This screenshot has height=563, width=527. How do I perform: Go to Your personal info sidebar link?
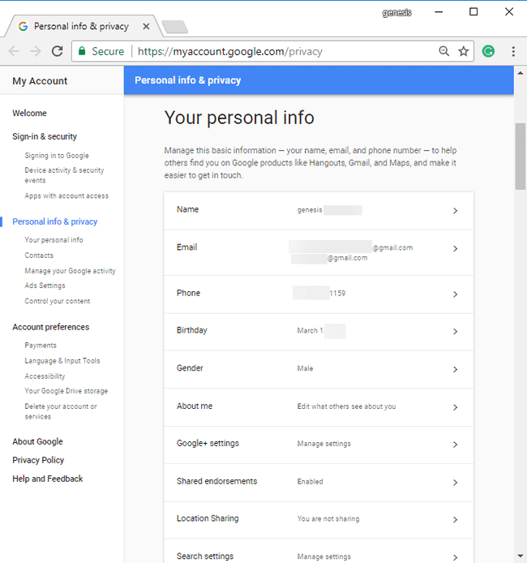(x=54, y=240)
